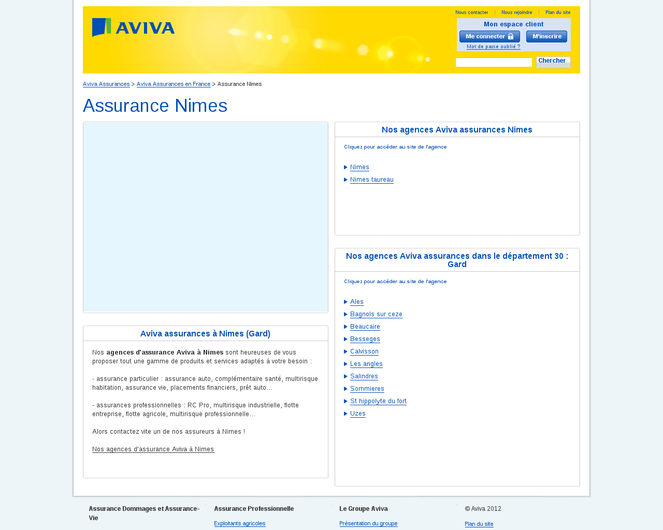Image resolution: width=663 pixels, height=530 pixels.
Task: Open the Bagnols sur ceze link
Action: pyautogui.click(x=376, y=314)
